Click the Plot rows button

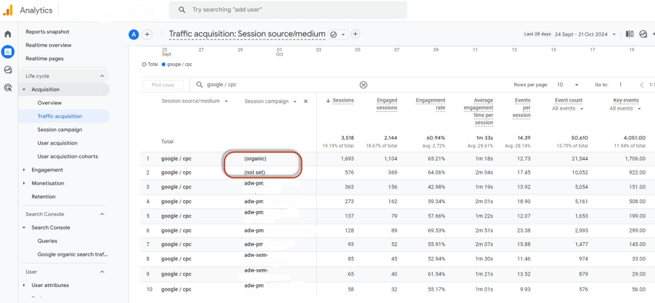pos(162,85)
